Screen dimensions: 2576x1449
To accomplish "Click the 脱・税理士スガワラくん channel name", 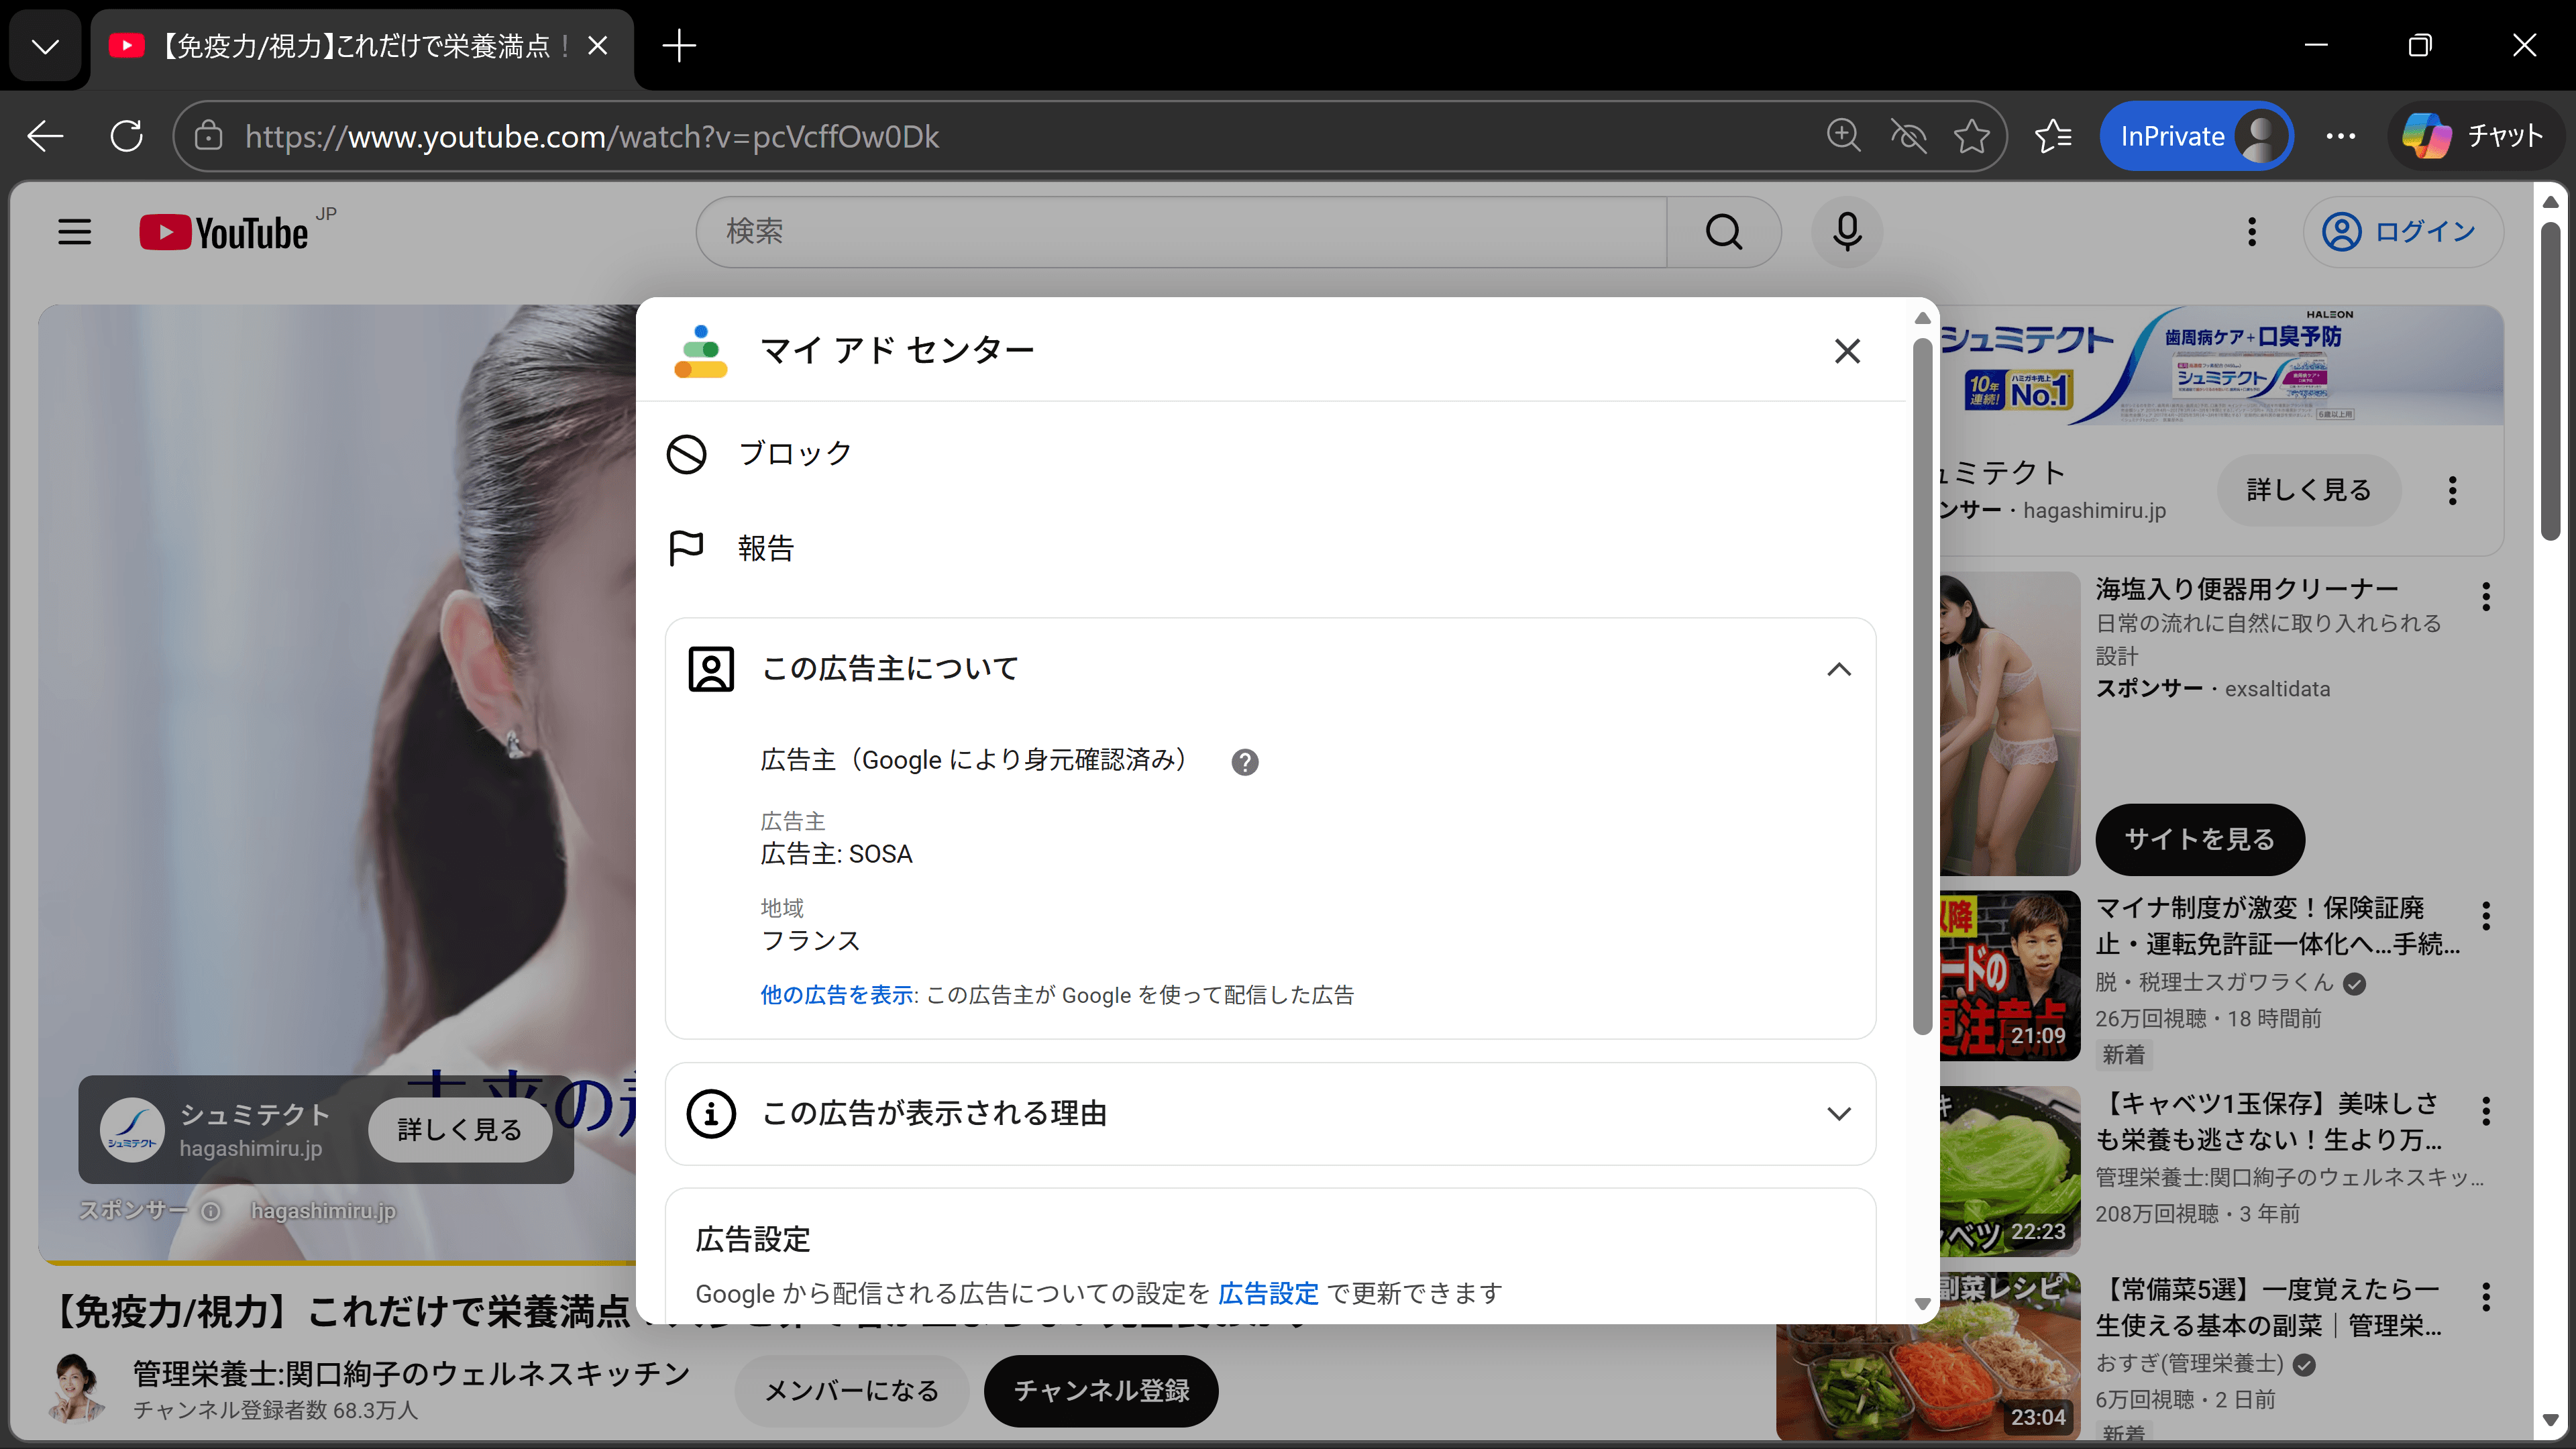I will [x=2214, y=982].
